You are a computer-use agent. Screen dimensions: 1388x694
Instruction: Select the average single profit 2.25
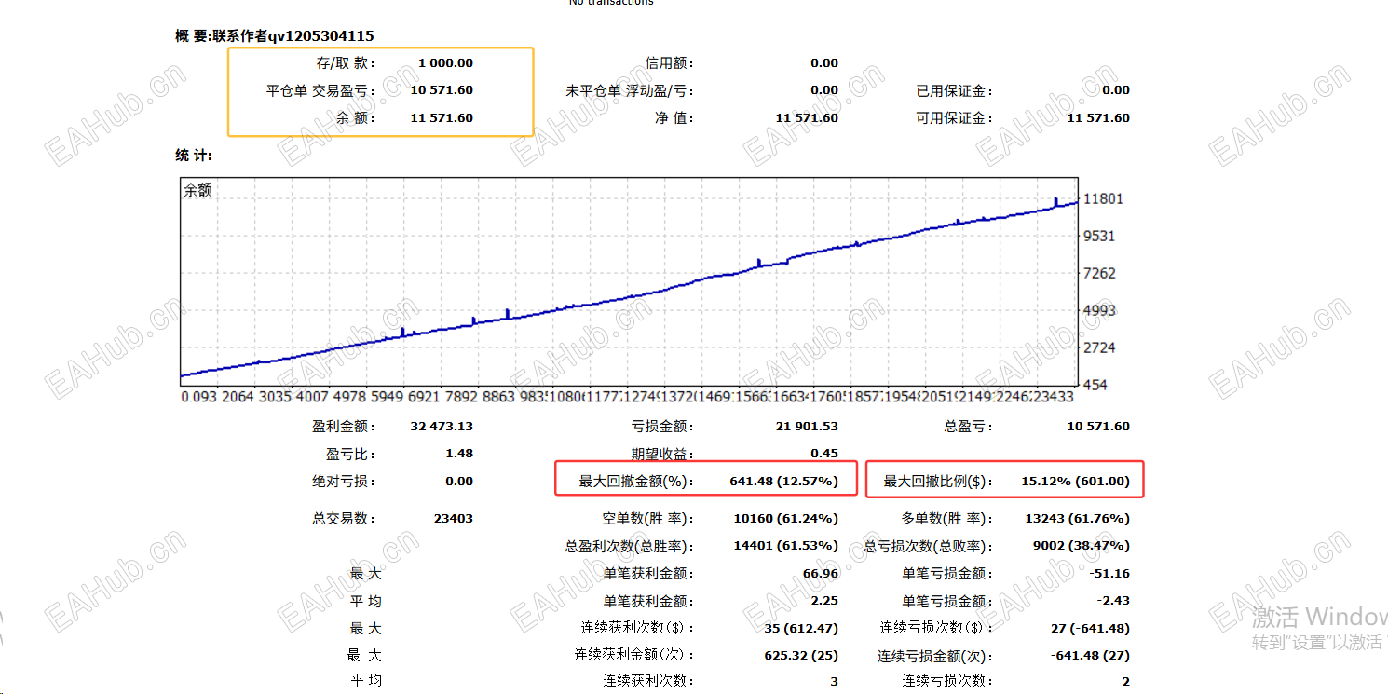coord(824,601)
